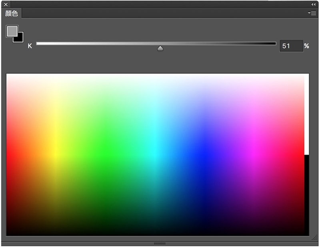Select the gray foreground color swatch
Screen dimensions: 320x247
[x=12, y=31]
